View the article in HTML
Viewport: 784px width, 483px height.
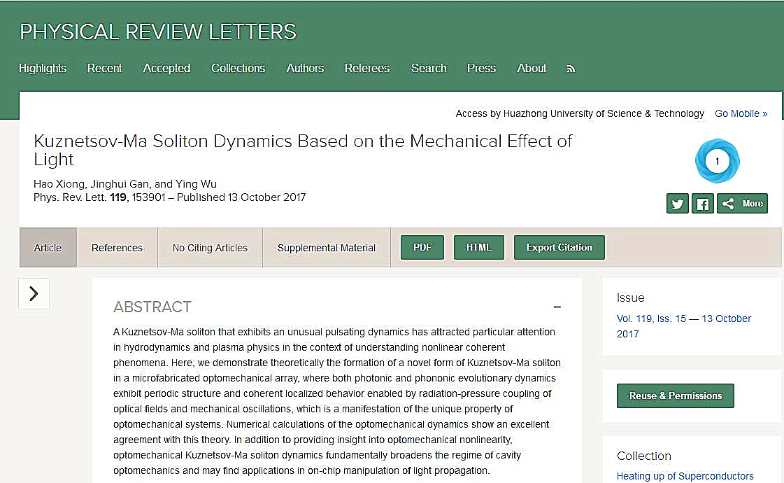(479, 248)
